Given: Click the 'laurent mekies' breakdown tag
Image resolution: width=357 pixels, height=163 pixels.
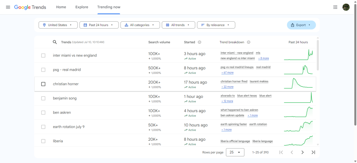Looking at the screenshot, I should click(259, 81).
